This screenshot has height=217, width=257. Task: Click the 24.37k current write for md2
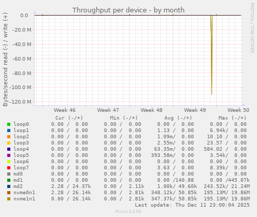pos(82,186)
